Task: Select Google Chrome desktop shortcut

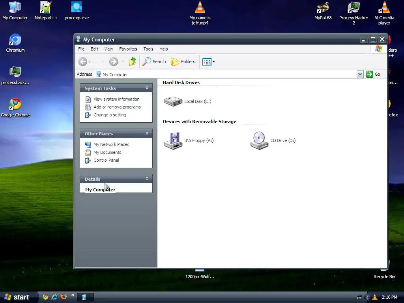Action: click(15, 108)
